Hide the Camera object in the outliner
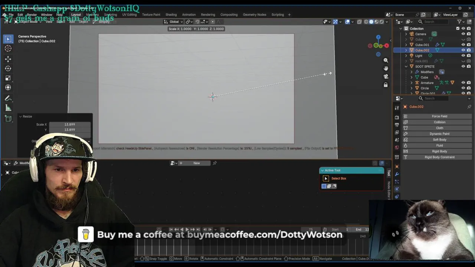This screenshot has width=475, height=267. 463,34
